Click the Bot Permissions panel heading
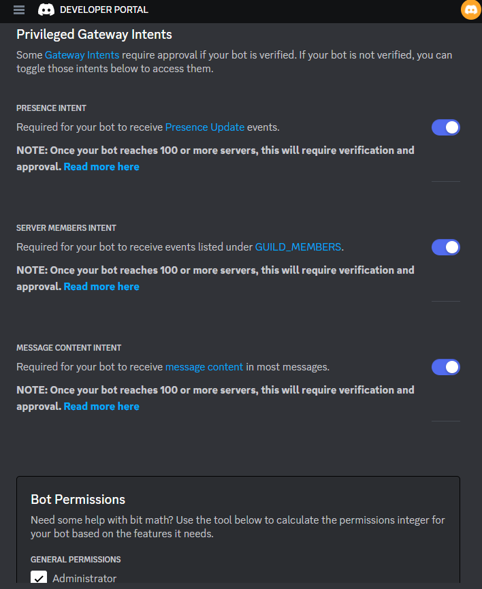The height and width of the screenshot is (589, 482). click(x=77, y=499)
